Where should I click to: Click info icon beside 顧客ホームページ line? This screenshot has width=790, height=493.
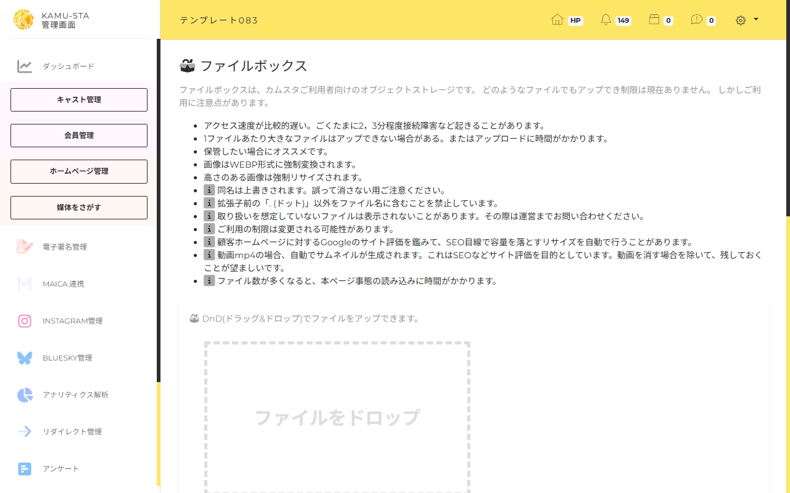pyautogui.click(x=209, y=242)
